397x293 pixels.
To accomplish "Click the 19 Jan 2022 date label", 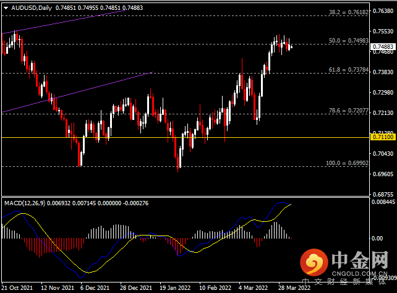I will (173, 288).
